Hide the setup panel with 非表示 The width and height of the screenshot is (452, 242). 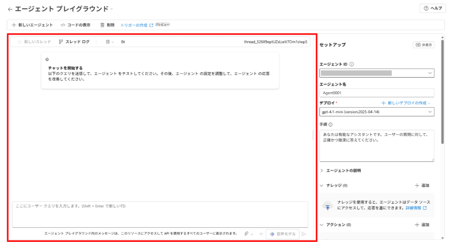[x=423, y=45]
